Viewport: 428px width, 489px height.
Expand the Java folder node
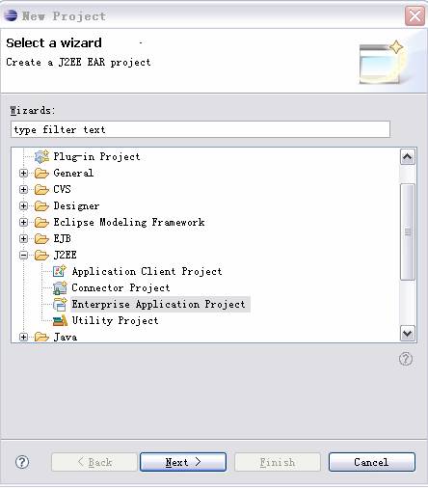23,337
